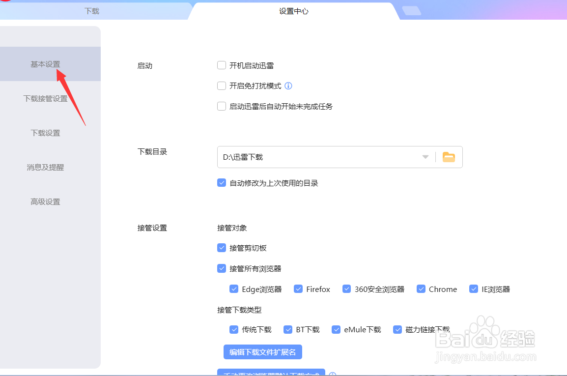The width and height of the screenshot is (567, 376).
Task: Open the download folder browse icon
Action: (449, 157)
